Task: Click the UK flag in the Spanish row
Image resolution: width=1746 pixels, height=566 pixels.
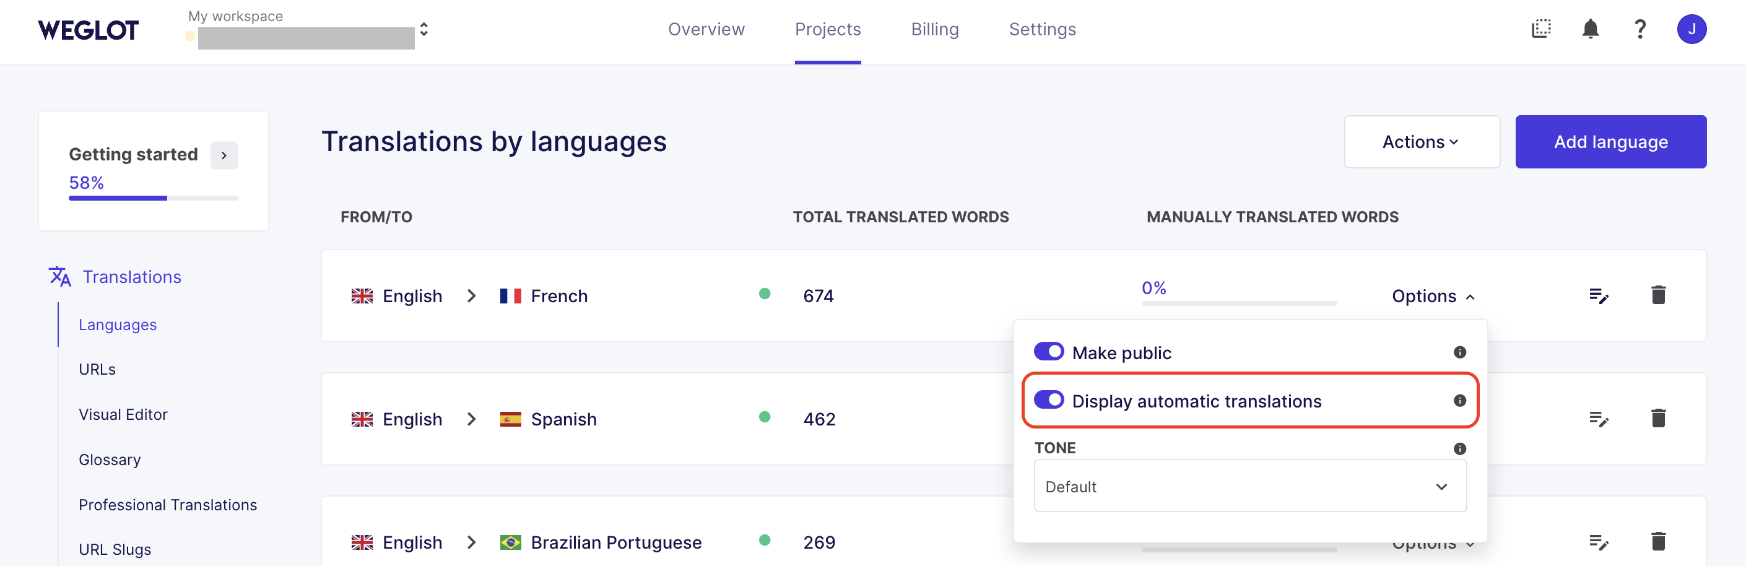Action: pyautogui.click(x=362, y=420)
